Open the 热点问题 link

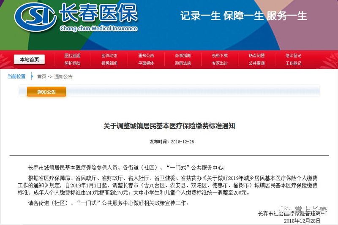click(256, 56)
